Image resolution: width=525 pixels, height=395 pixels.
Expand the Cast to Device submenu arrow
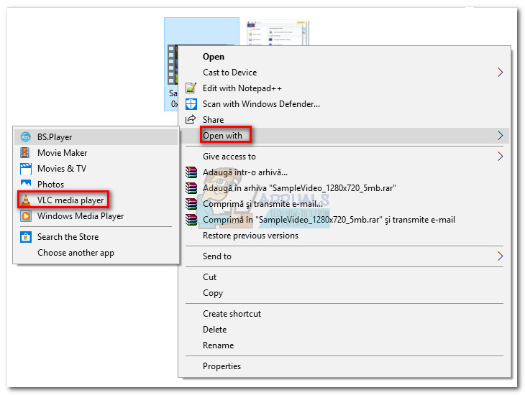point(500,73)
